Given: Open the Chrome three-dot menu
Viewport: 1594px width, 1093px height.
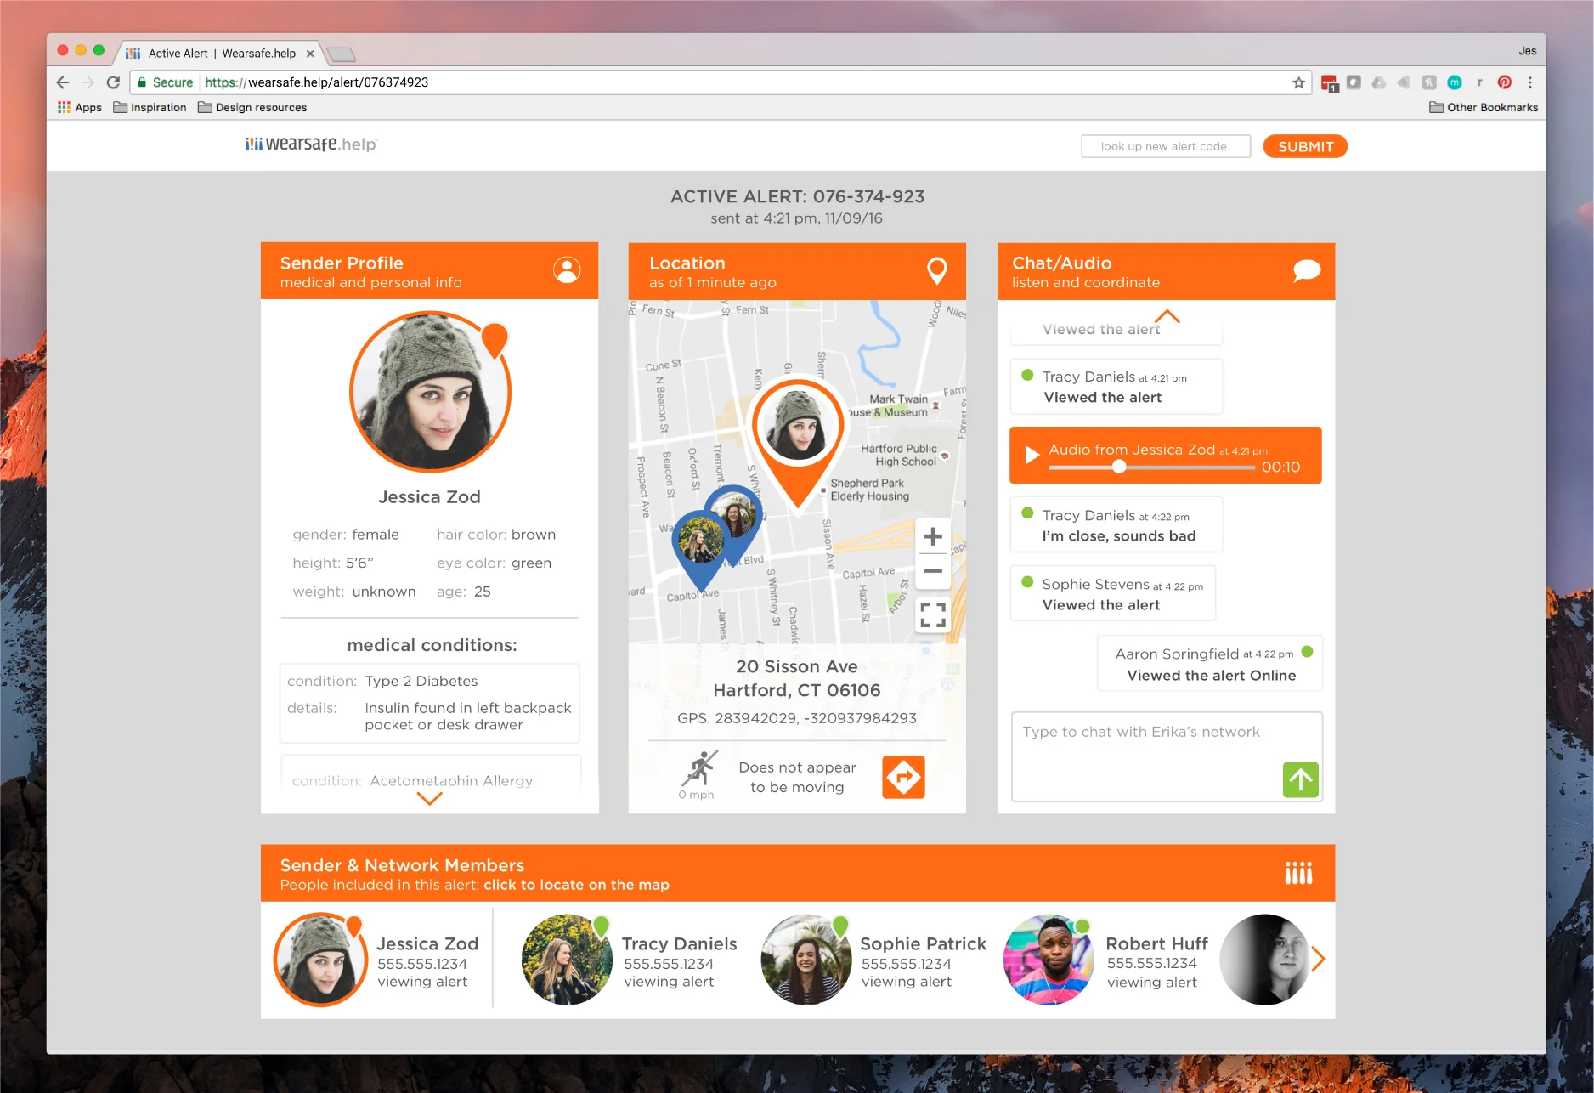Looking at the screenshot, I should point(1530,82).
